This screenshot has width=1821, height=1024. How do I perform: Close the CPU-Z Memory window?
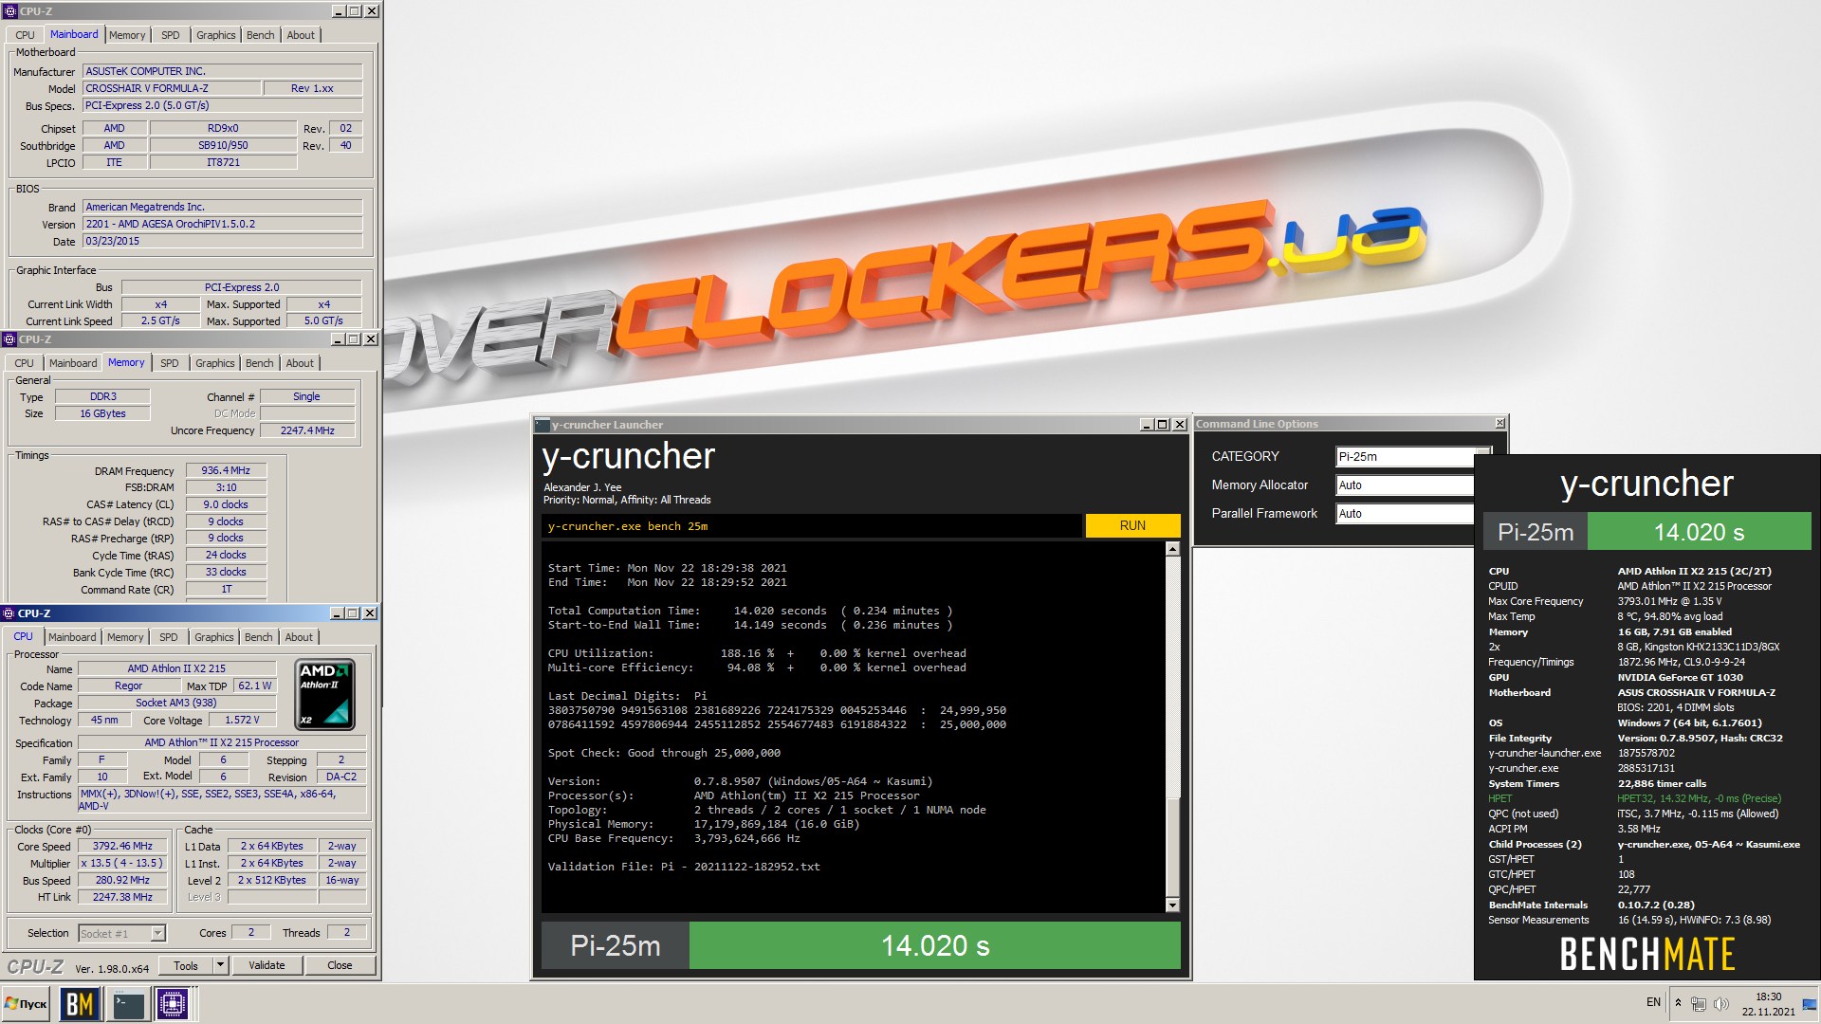point(371,339)
